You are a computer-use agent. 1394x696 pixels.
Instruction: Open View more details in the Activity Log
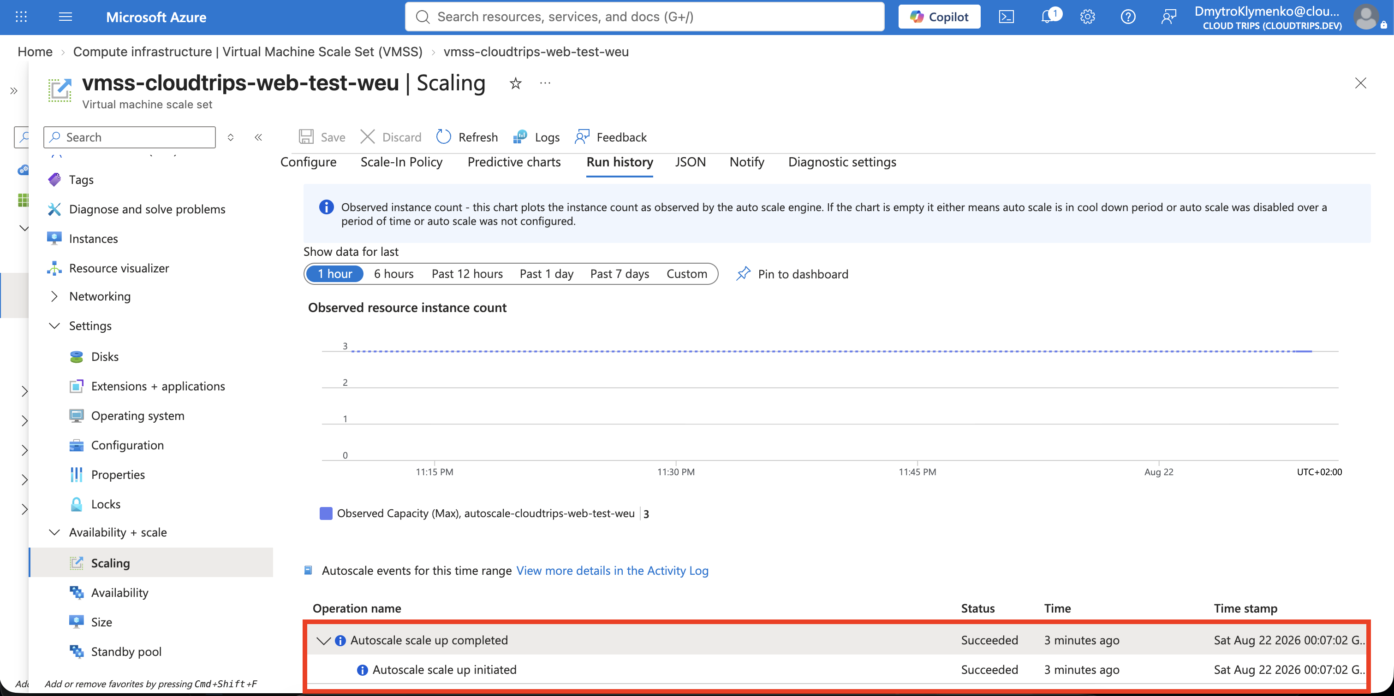(612, 571)
